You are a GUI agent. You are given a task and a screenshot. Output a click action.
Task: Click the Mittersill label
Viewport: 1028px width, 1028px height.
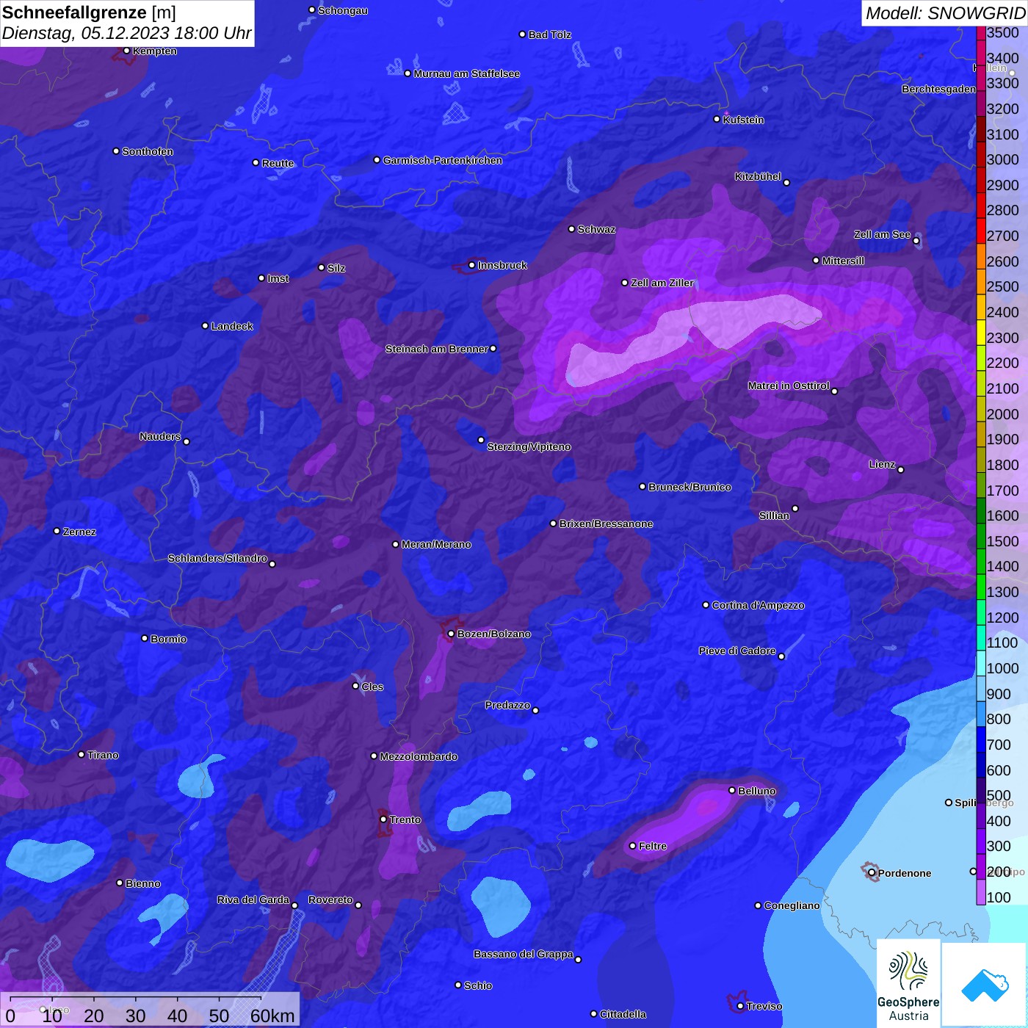(843, 261)
